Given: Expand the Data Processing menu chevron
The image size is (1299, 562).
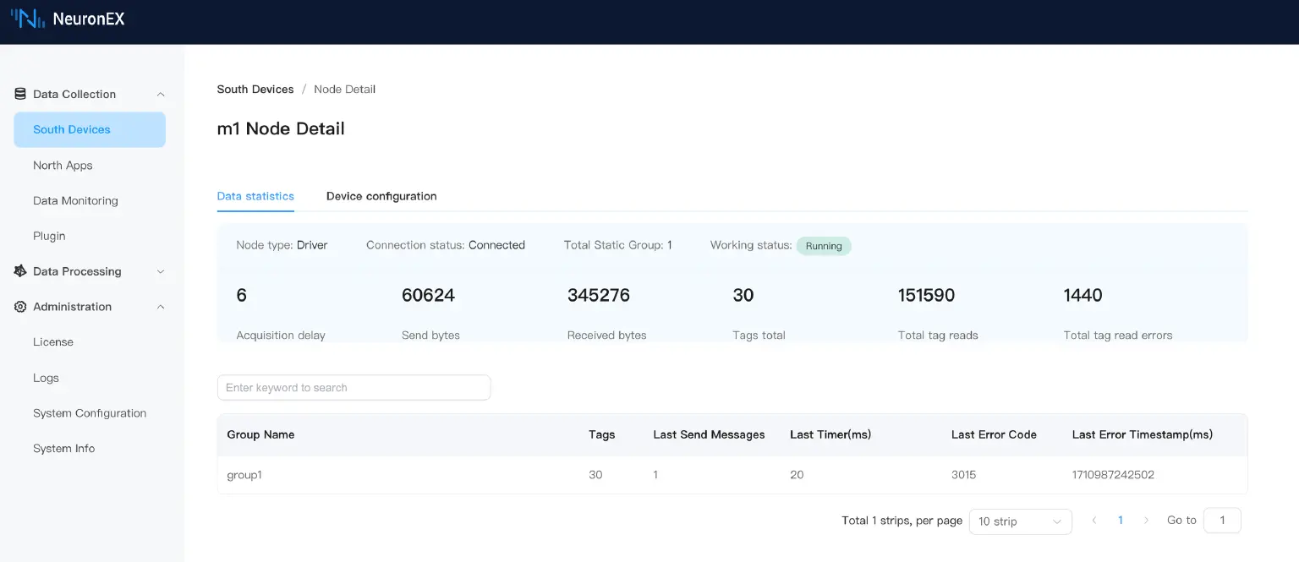Looking at the screenshot, I should coord(161,272).
